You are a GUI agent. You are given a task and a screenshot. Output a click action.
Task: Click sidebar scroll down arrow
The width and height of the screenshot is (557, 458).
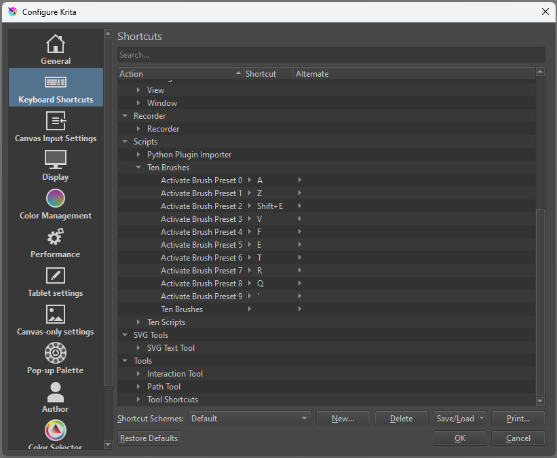pyautogui.click(x=108, y=444)
